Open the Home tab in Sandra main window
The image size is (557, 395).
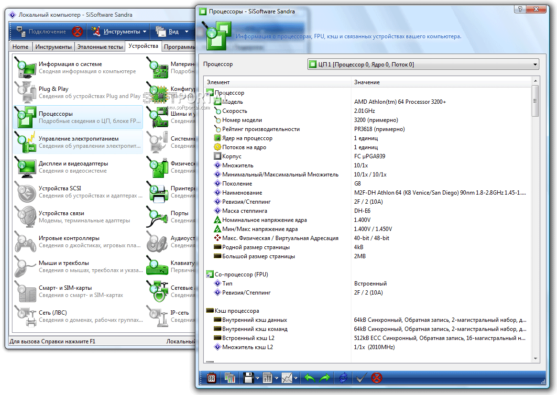pyautogui.click(x=20, y=47)
